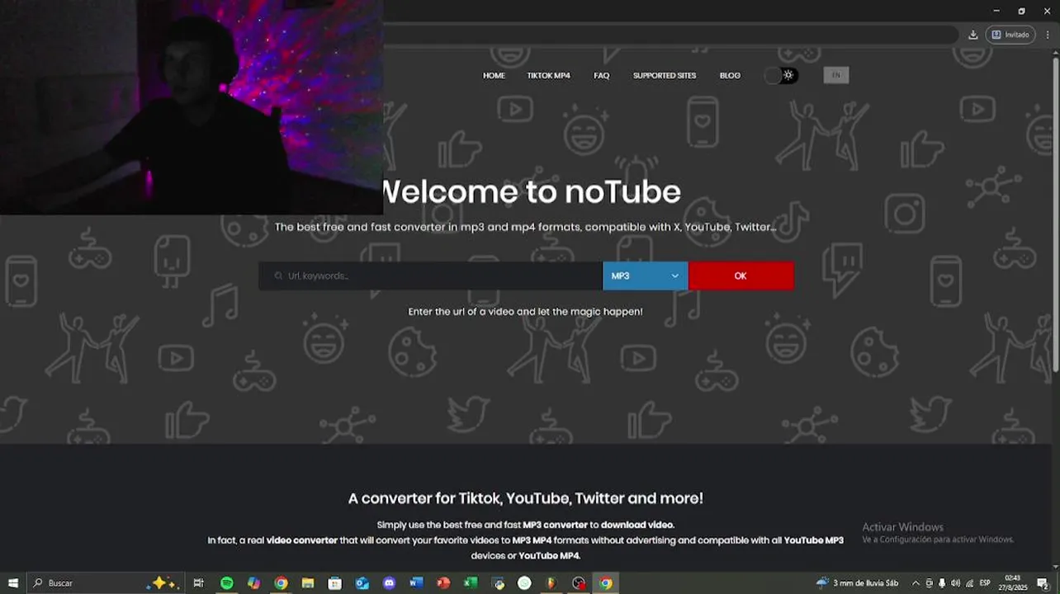Open Microsoft Store from the taskbar
The width and height of the screenshot is (1060, 594).
point(334,583)
